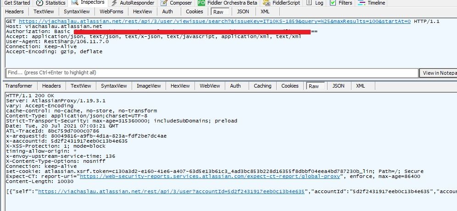Click the HTTP/1.1 200 OK line

click(x=30, y=95)
